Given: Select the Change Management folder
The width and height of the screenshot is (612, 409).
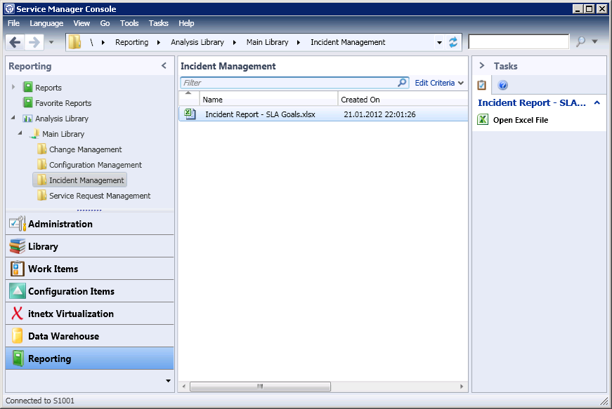Looking at the screenshot, I should click(85, 149).
